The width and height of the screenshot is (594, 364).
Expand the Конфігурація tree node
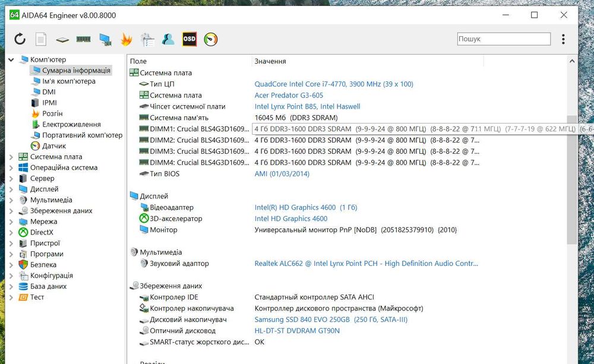(11, 276)
